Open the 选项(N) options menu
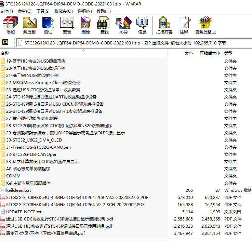 tap(85, 11)
